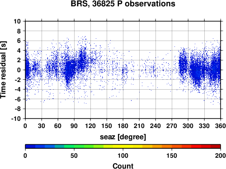Click y-axis tick label -10
The height and width of the screenshot is (169, 226).
16,119
